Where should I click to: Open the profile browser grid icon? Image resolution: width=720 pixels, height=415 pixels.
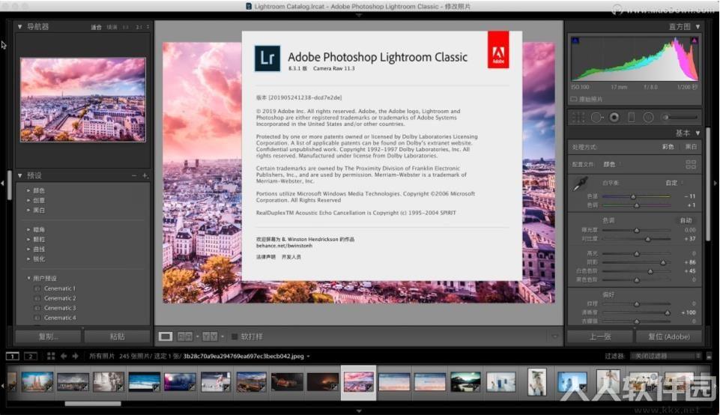pos(691,164)
